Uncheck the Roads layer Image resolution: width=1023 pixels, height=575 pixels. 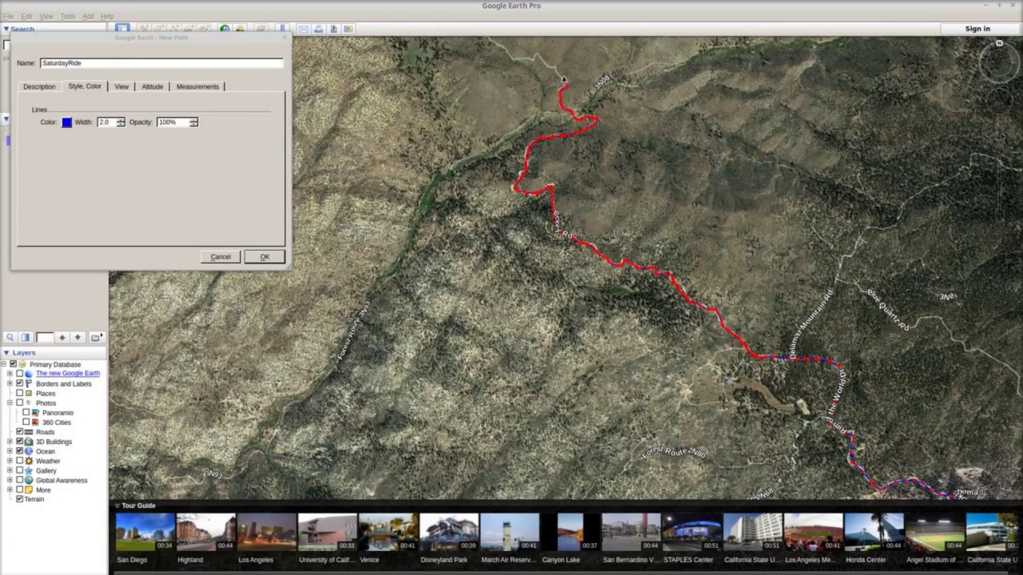pos(19,432)
